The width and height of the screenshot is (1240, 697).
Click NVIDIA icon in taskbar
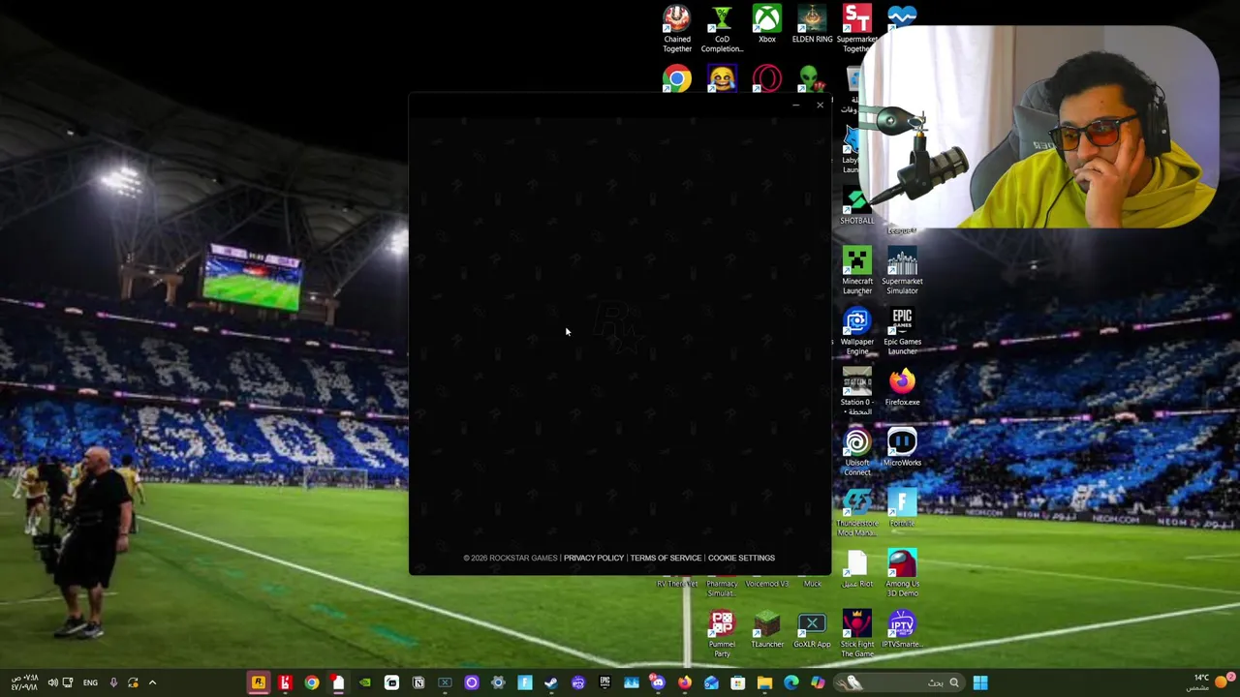pos(365,682)
